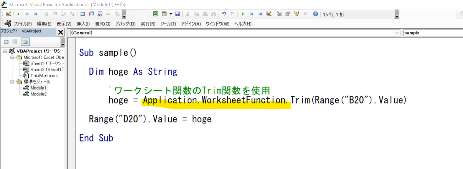The width and height of the screenshot is (463, 169).
Task: Close the プロジェクト - VBAProject panel
Action: click(x=61, y=32)
